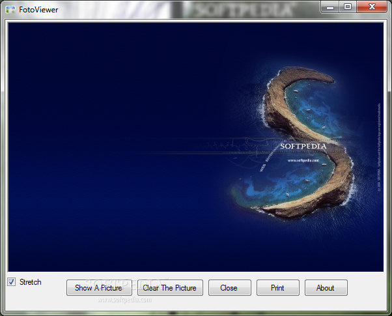This screenshot has height=316, width=392.
Task: Minimize the FotoViewer window
Action: [329, 7]
